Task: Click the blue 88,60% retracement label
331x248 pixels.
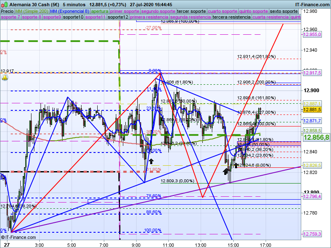Action: point(154,212)
